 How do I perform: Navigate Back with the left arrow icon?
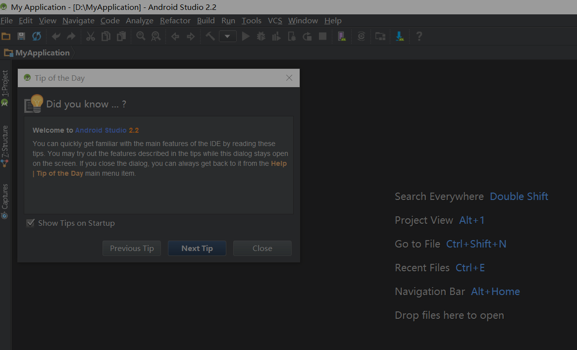coord(175,37)
